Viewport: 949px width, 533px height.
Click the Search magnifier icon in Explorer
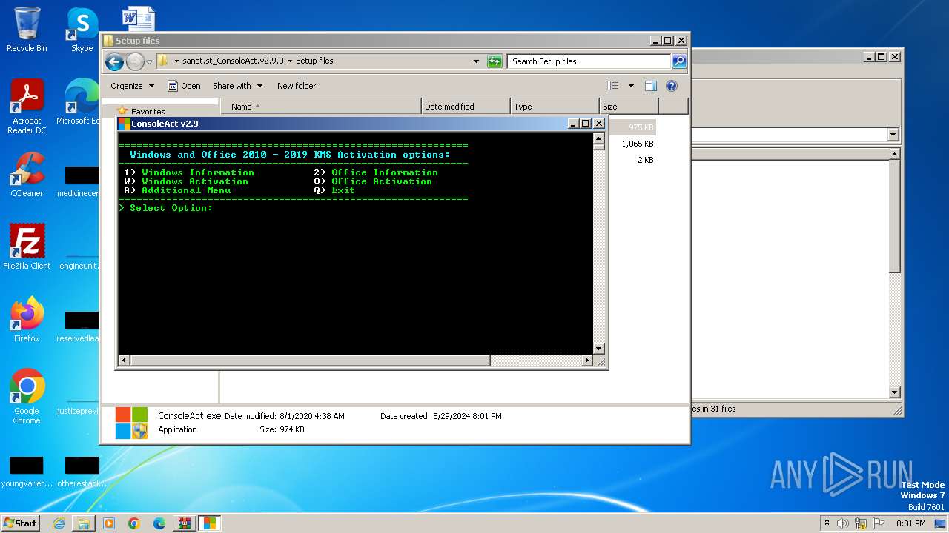tap(678, 61)
